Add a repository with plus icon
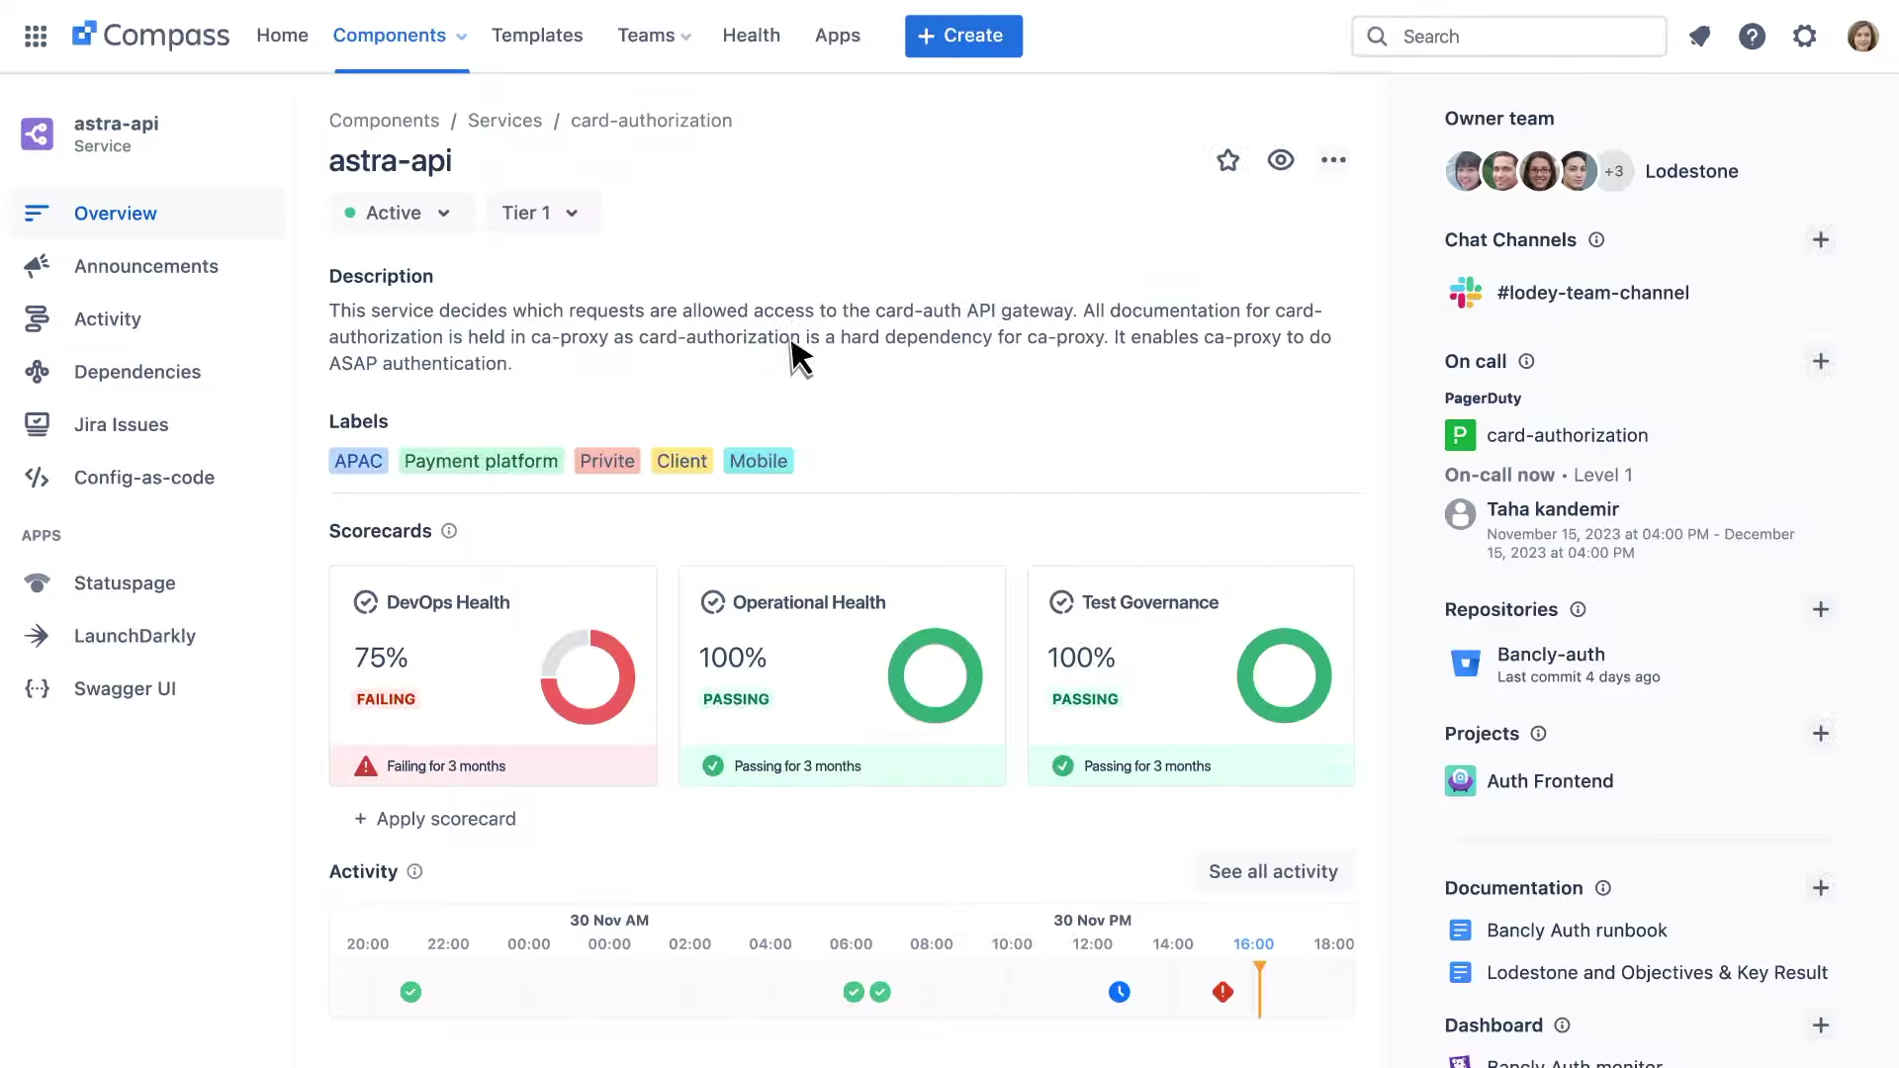 1820,609
